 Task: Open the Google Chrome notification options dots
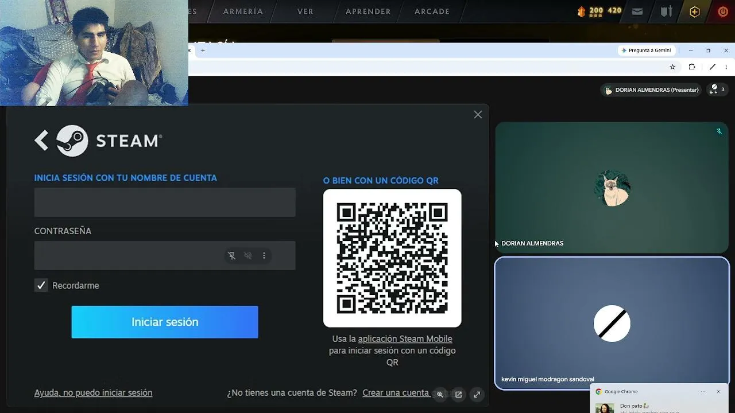click(703, 392)
